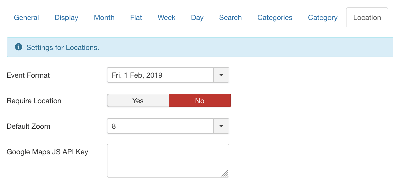Switch to the General tab

pos(26,17)
